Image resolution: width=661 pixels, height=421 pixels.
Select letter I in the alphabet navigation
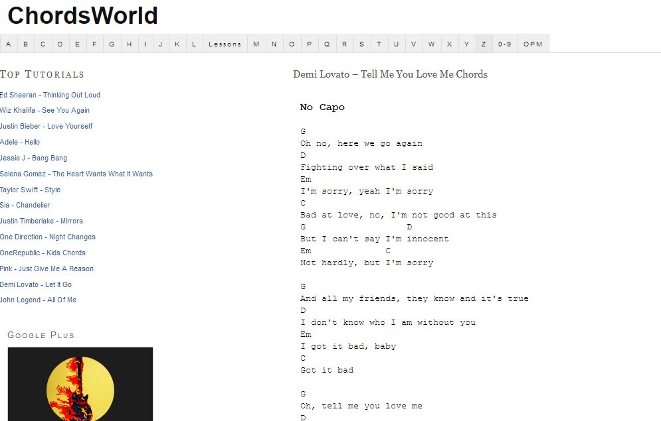(x=145, y=44)
